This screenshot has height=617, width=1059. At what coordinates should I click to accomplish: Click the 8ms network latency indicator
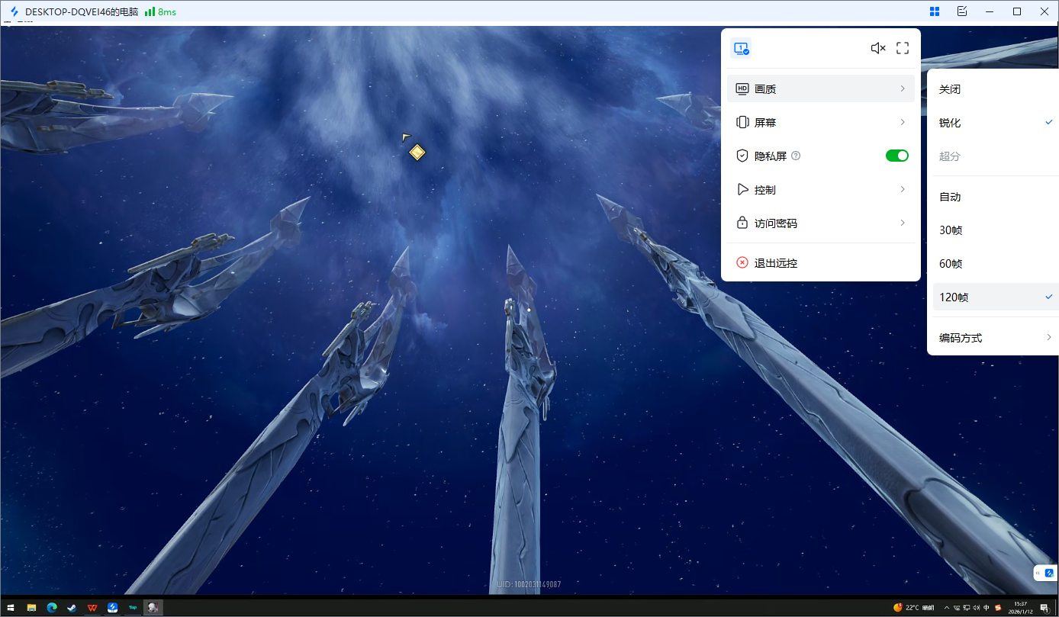[x=159, y=11]
